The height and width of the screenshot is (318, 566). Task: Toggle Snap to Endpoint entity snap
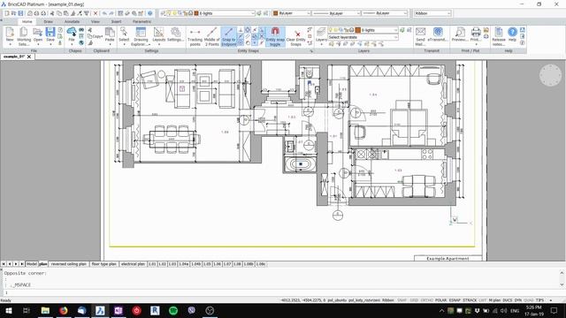(228, 37)
